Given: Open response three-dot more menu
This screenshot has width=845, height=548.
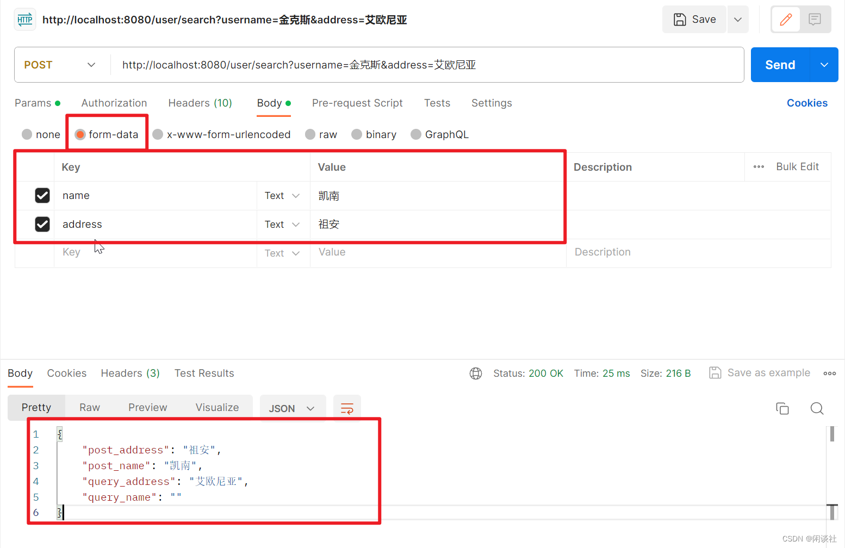Looking at the screenshot, I should click(x=830, y=373).
